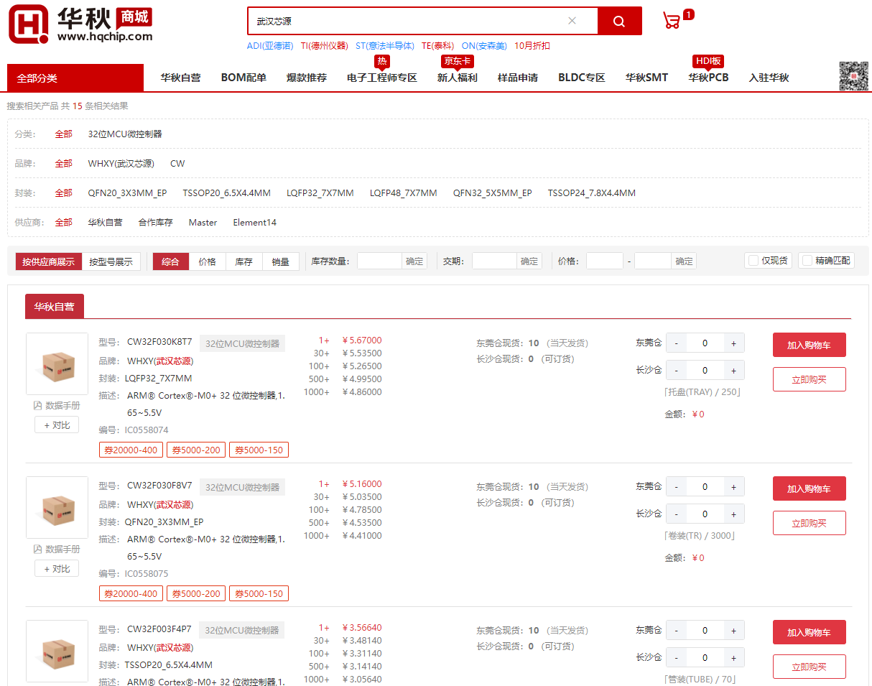Toggle the 精确匹配 checkbox
The height and width of the screenshot is (686, 872).
point(807,261)
